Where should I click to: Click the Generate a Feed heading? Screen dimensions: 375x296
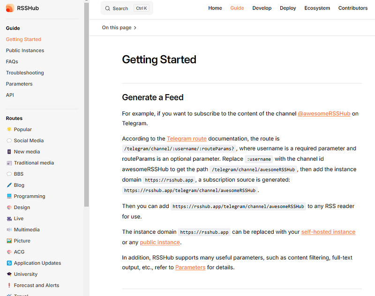153,97
